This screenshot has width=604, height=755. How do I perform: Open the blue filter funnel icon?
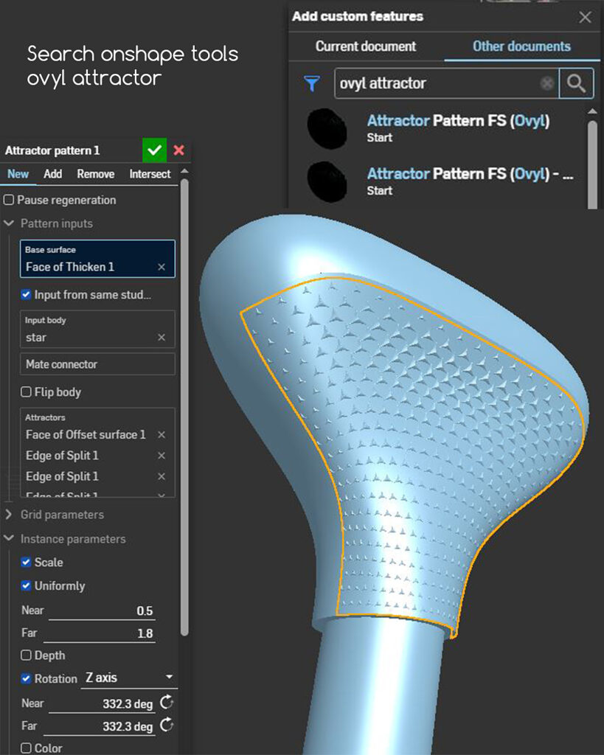(312, 84)
